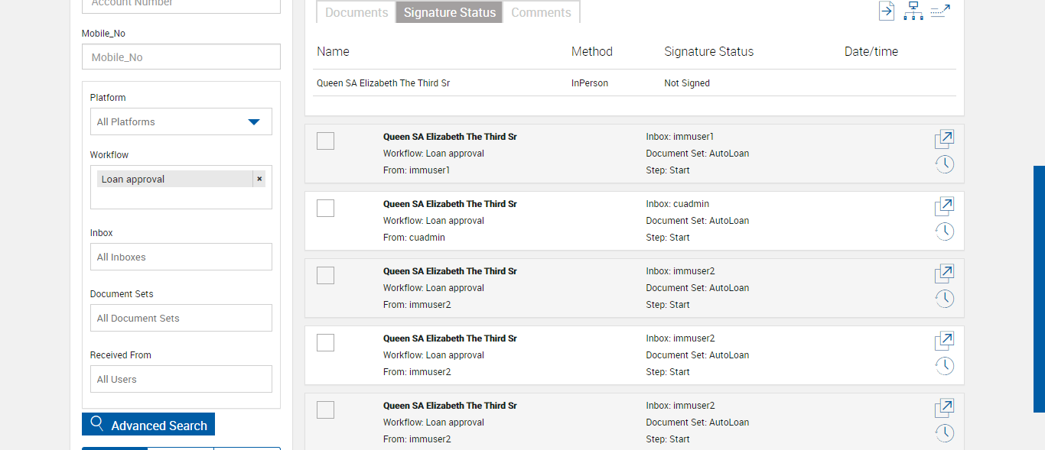View history for the cuadmin inbox item
Image resolution: width=1045 pixels, height=450 pixels.
945,231
